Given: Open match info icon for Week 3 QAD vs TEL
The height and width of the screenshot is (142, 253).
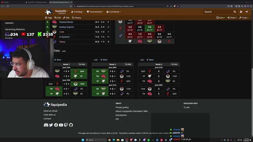Looking at the screenshot, I should point(159,71).
